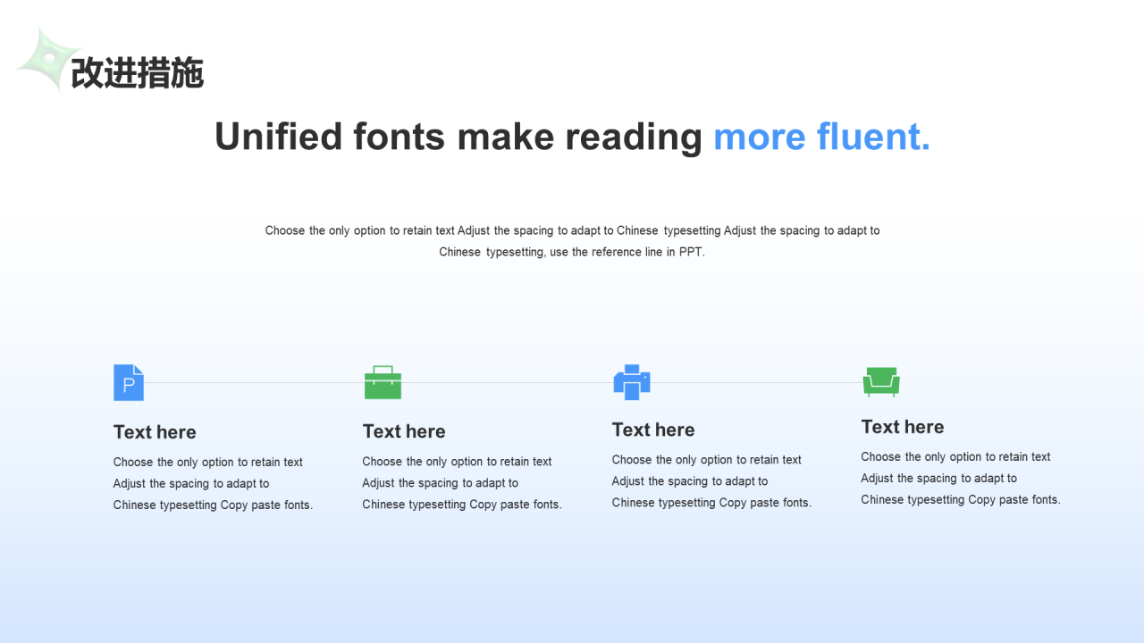Click "Text here" heading under the printer icon
Image resolution: width=1144 pixels, height=643 pixels.
tap(653, 430)
